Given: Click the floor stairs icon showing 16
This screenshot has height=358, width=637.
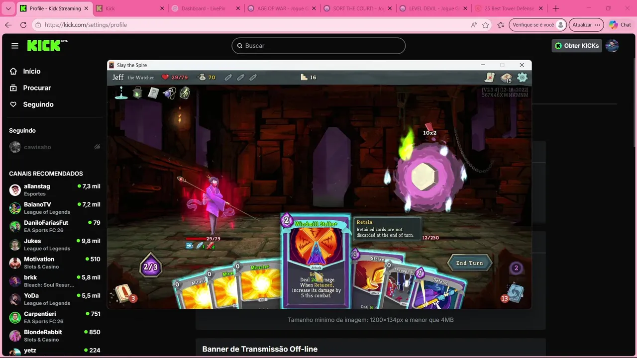Looking at the screenshot, I should [x=305, y=77].
